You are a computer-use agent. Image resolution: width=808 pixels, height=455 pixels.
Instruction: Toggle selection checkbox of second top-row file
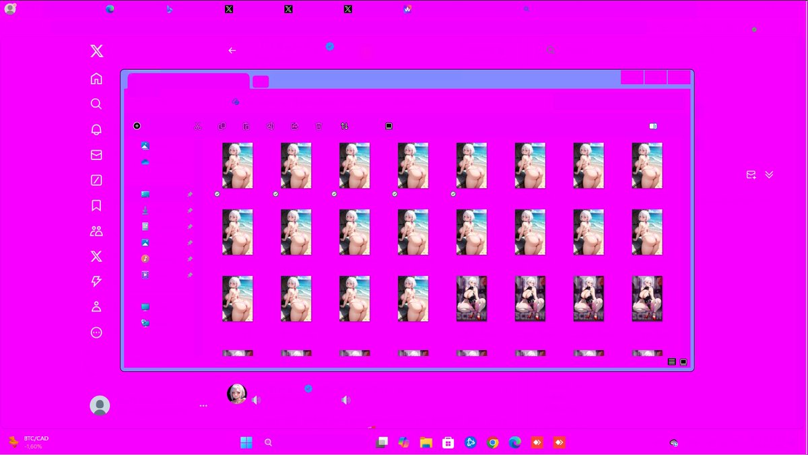click(x=275, y=194)
